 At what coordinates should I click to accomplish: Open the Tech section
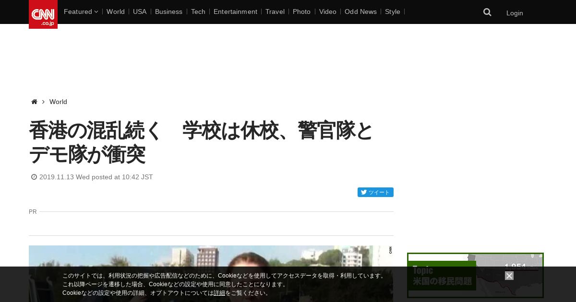click(x=198, y=12)
